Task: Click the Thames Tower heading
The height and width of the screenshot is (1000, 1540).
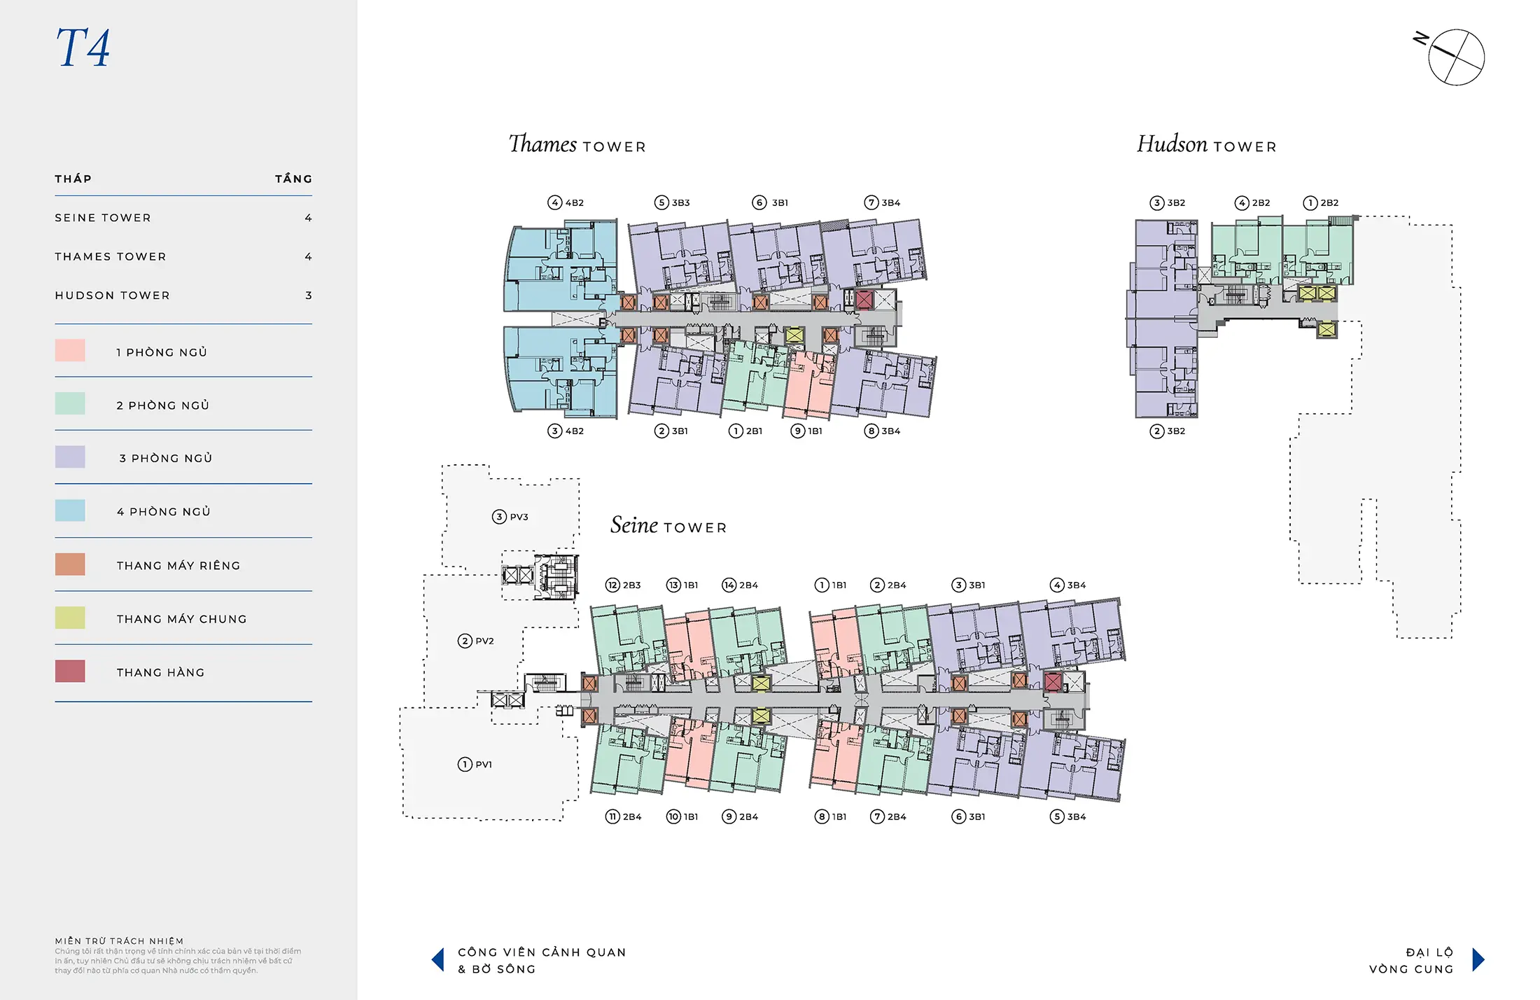Action: pos(577,144)
